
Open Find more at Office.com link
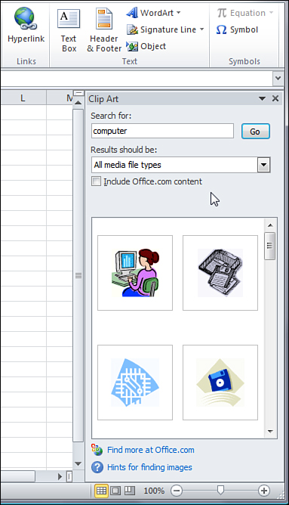[150, 450]
